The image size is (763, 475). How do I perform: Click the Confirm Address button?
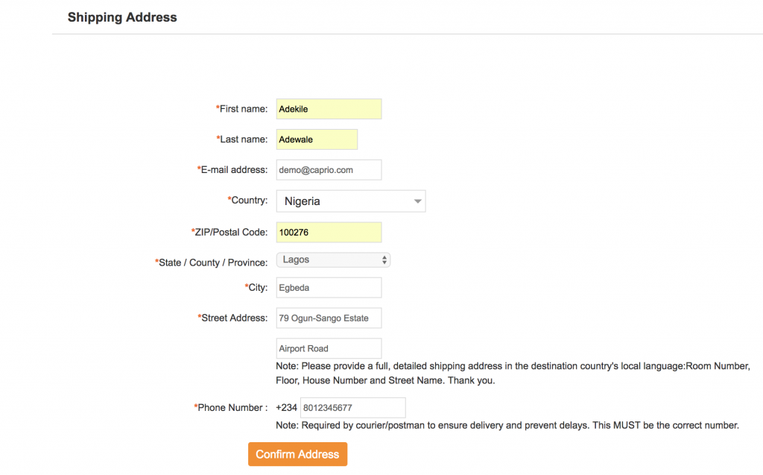coord(298,454)
